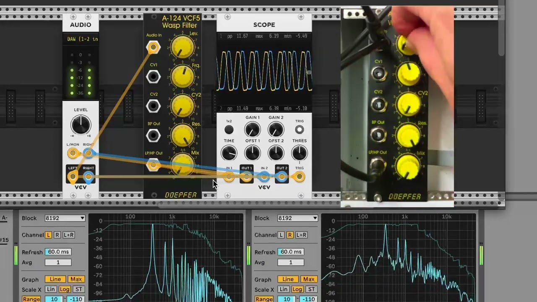The height and width of the screenshot is (302, 537).
Task: Click the OFST 1 knob on SCOPE
Action: [253, 153]
